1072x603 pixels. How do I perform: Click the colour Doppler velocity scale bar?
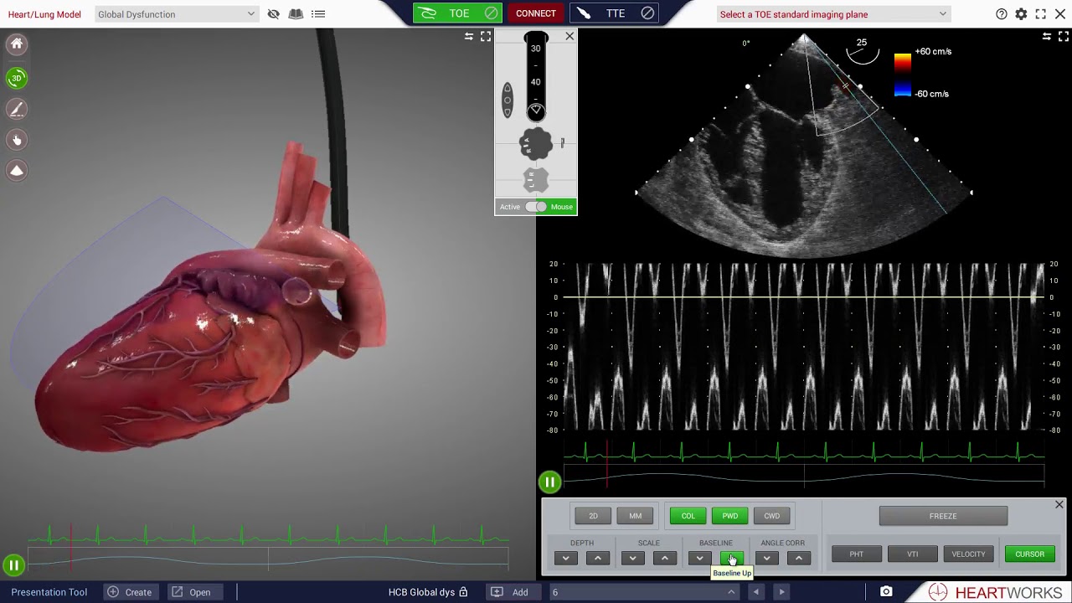point(902,75)
